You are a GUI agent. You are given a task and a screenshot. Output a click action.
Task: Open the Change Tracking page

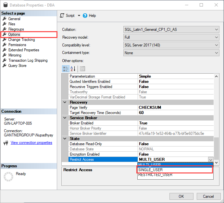[x=21, y=40]
